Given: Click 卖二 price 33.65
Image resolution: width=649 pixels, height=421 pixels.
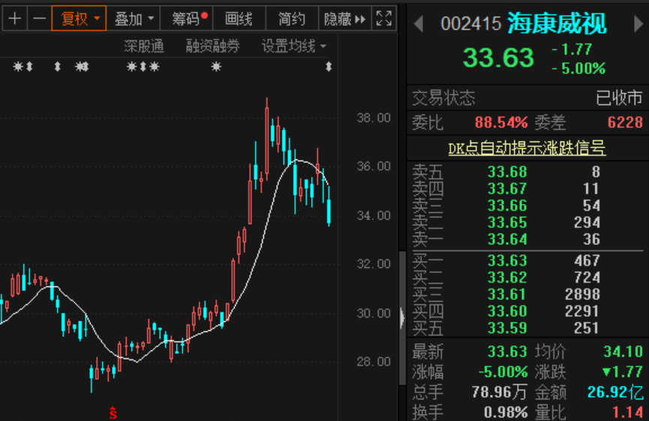Looking at the screenshot, I should pyautogui.click(x=507, y=222).
